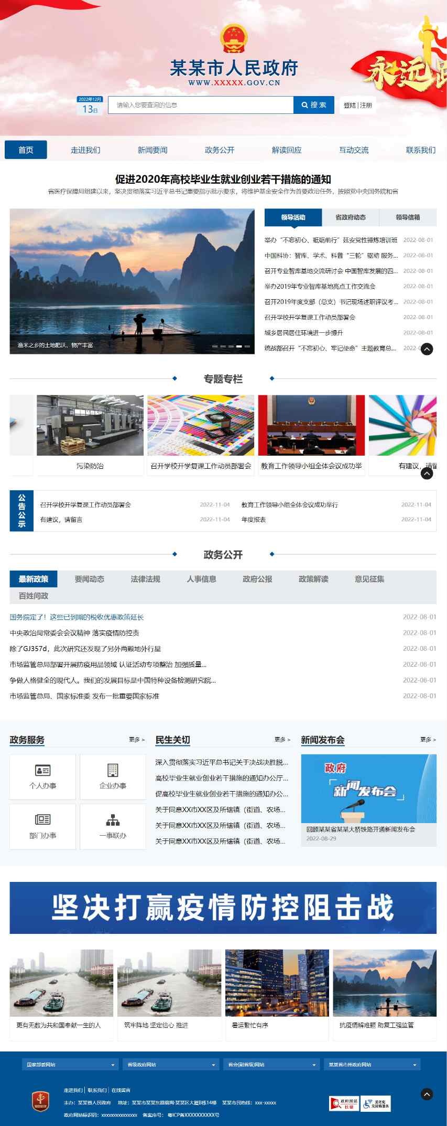Viewport: 447px width, 1126px height.
Task: Click the search query input field
Action: (201, 105)
